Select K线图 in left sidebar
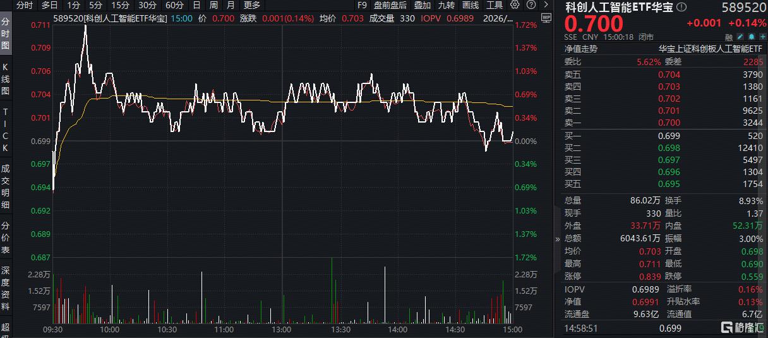This screenshot has height=338, width=768. [6, 79]
